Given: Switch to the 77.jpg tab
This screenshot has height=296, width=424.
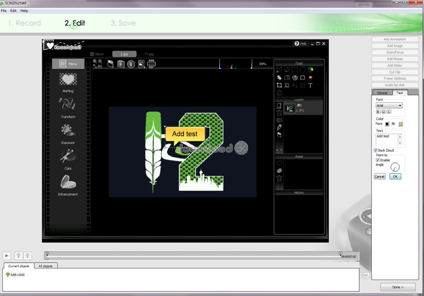Looking at the screenshot, I should [149, 54].
